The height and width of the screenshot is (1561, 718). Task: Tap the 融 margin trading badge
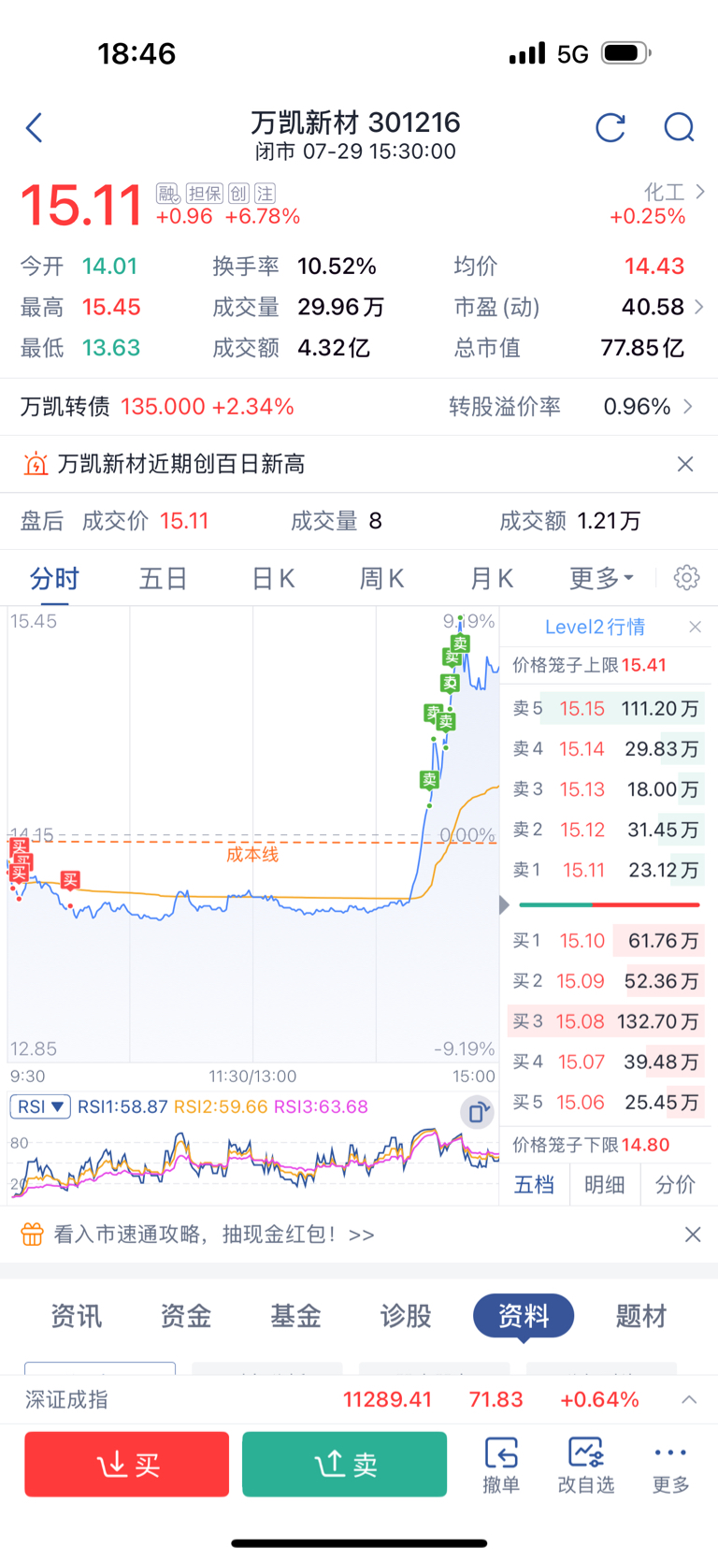167,194
